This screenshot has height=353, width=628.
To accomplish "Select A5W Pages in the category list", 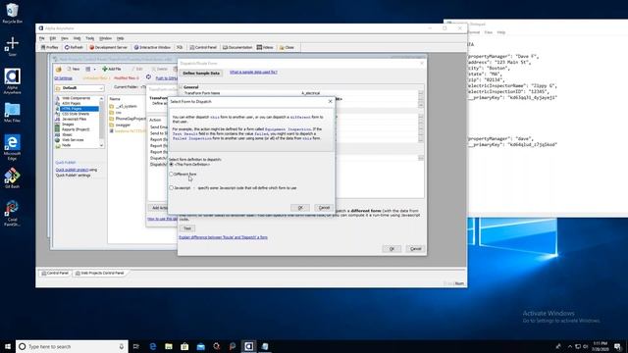I will [x=72, y=103].
